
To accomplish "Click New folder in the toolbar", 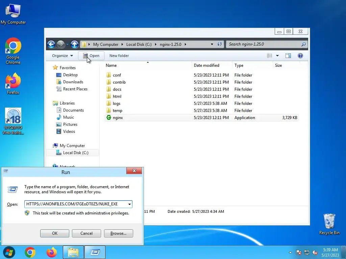I will coord(119,56).
